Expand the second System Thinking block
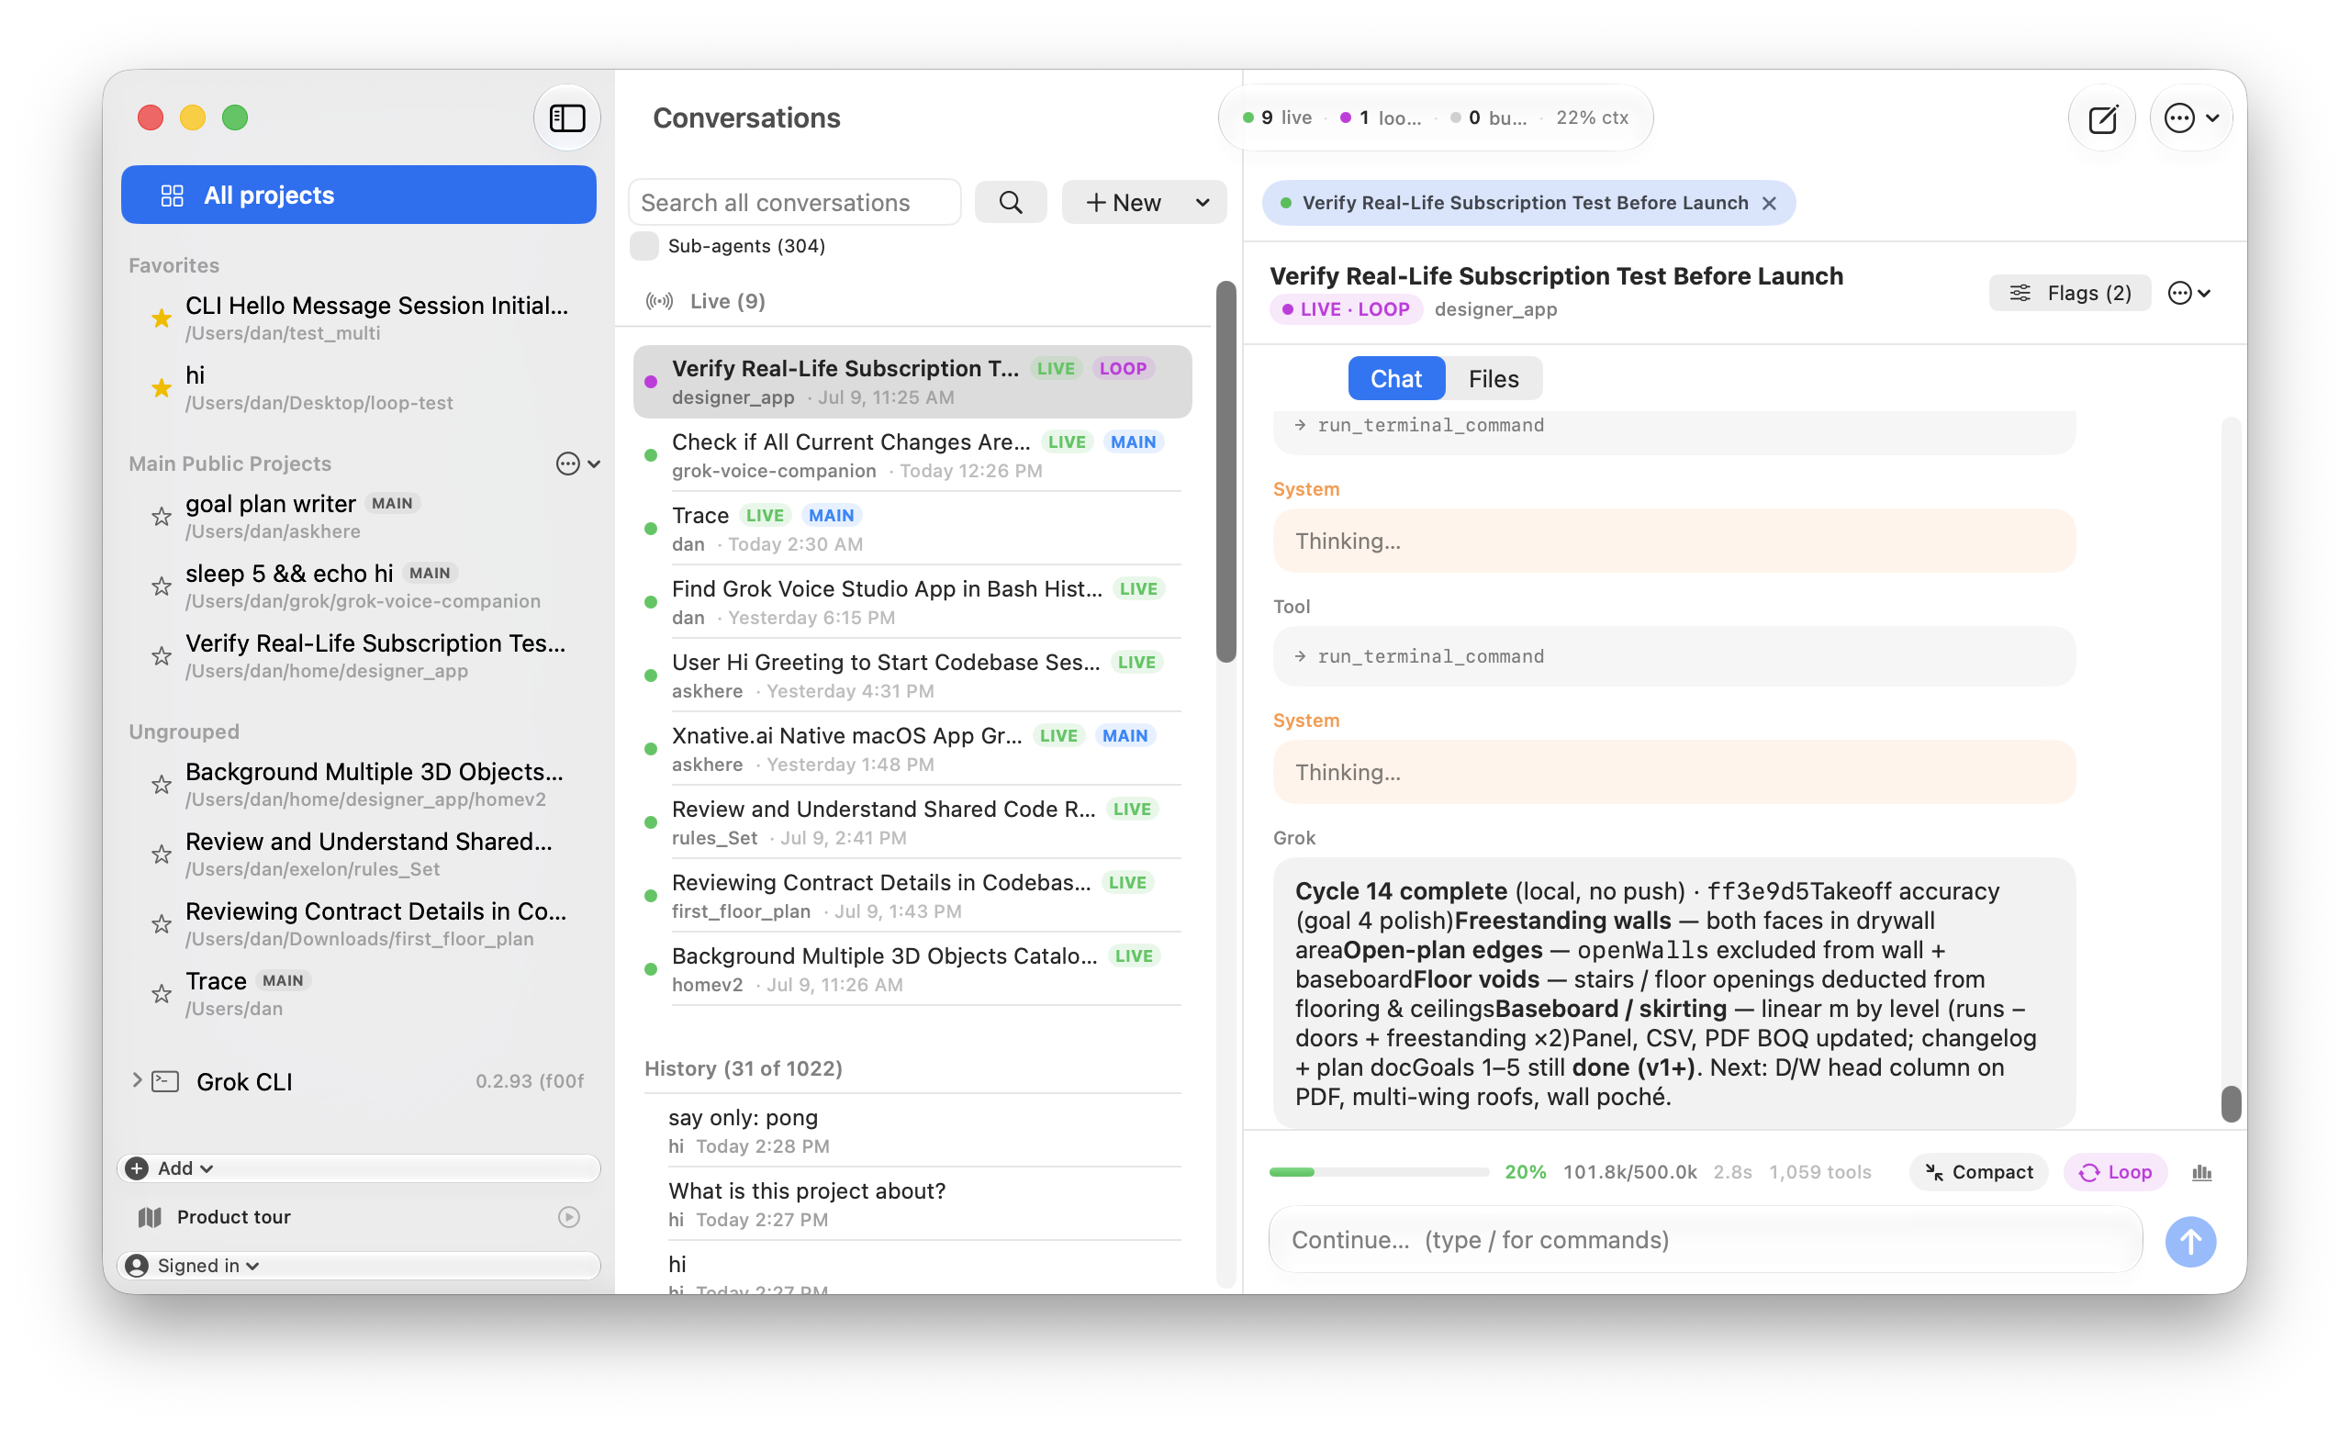This screenshot has width=2350, height=1430. pos(1673,772)
